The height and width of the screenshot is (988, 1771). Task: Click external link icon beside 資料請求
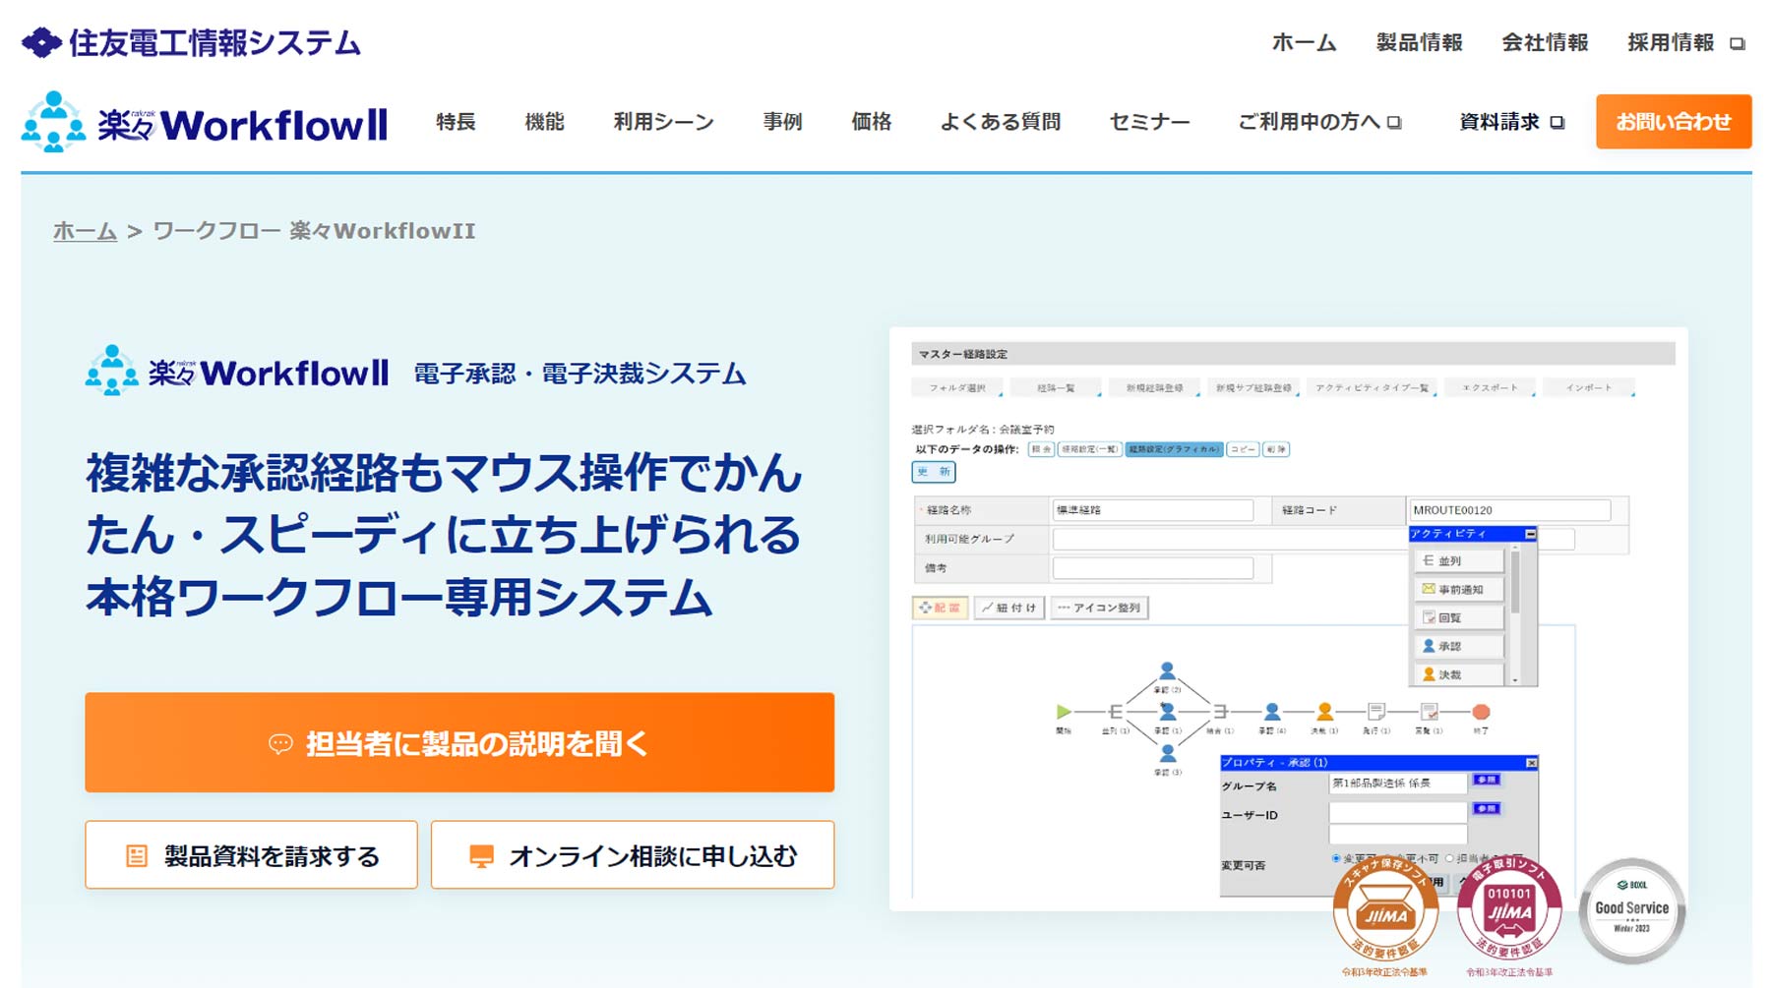[1557, 123]
